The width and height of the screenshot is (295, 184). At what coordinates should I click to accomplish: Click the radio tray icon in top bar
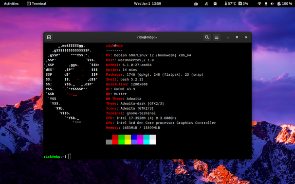[196, 3]
